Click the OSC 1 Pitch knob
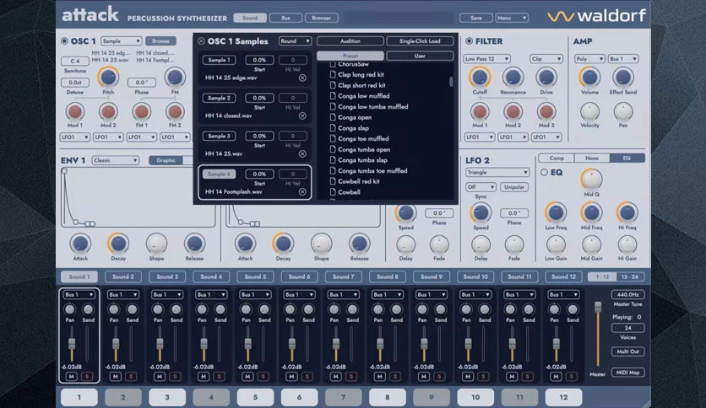This screenshot has height=408, width=706. tap(108, 78)
